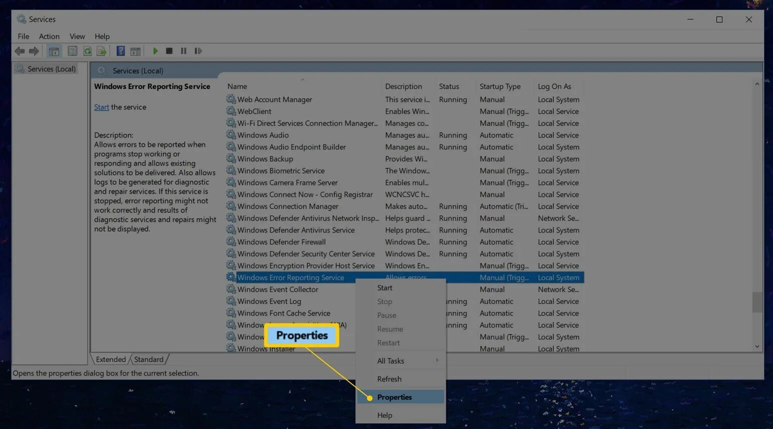
Task: Click the gear icon beside Windows Audio
Action: 231,134
